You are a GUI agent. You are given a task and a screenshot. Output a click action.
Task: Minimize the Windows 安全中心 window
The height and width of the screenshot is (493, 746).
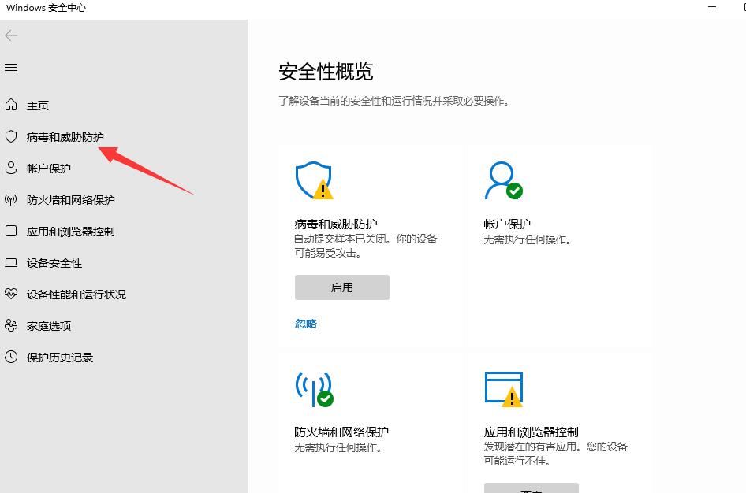point(712,7)
